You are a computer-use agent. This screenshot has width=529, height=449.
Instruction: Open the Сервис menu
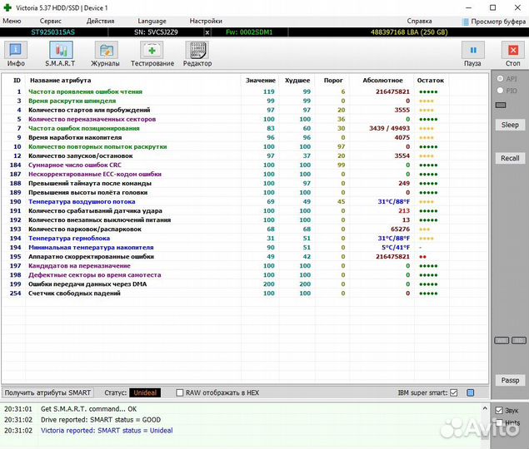(x=50, y=21)
